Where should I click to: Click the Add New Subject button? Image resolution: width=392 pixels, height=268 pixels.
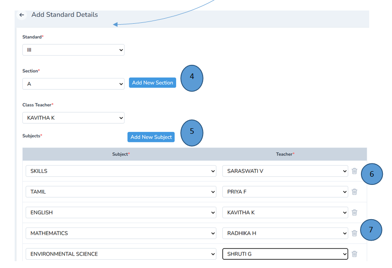tap(151, 137)
